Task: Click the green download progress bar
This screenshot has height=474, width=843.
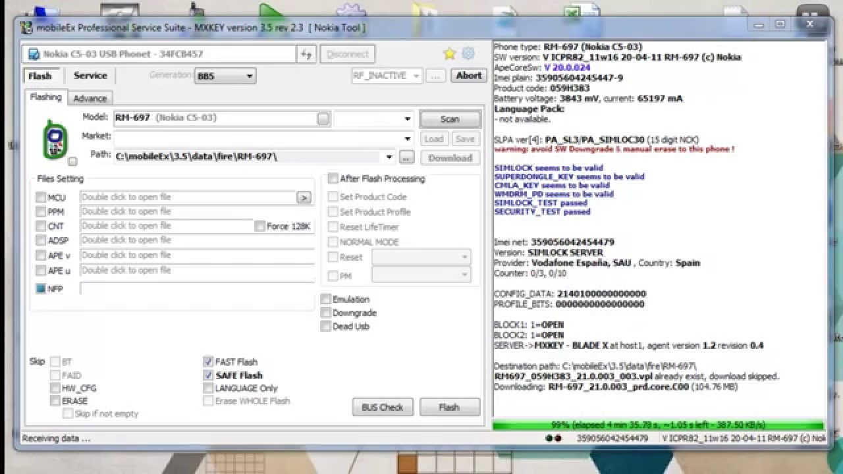Action: [658, 425]
